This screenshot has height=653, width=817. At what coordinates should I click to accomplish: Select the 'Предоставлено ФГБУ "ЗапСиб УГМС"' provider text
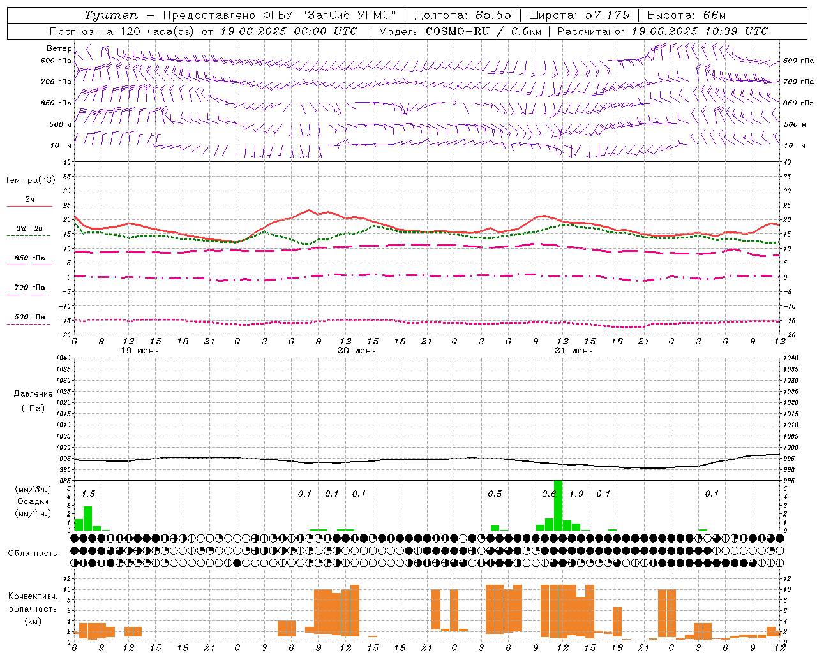click(x=280, y=15)
